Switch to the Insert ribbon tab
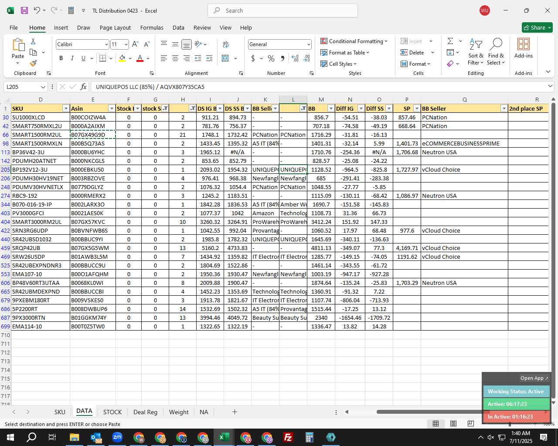The width and height of the screenshot is (558, 446). (61, 27)
